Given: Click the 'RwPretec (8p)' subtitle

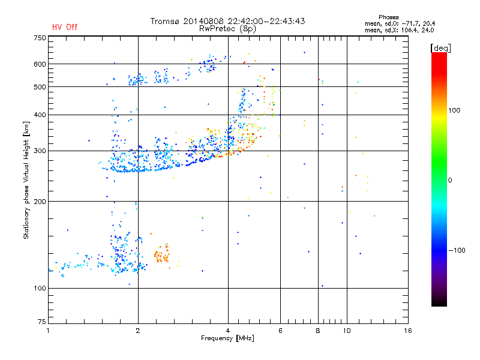Looking at the screenshot, I should click(227, 29).
